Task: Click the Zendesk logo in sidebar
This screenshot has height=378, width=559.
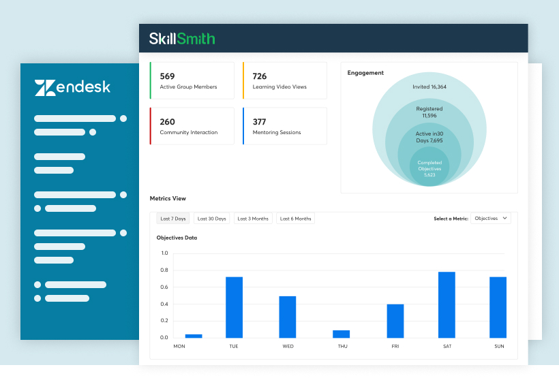Action: pyautogui.click(x=72, y=87)
